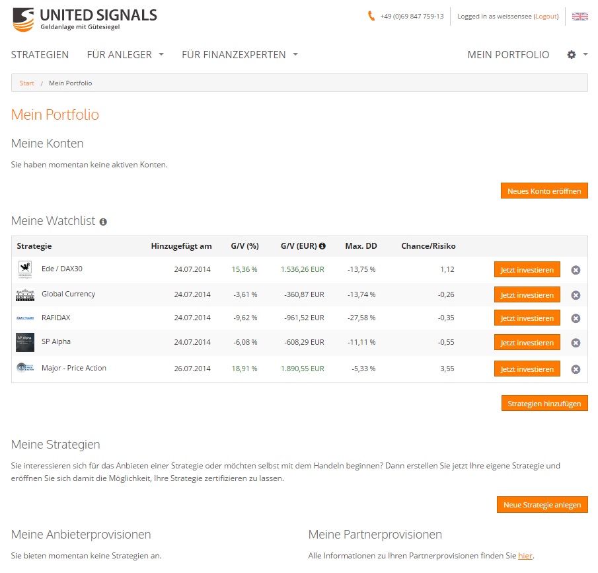Click the Logout link
Image resolution: width=598 pixels, height=573 pixels.
tap(546, 17)
